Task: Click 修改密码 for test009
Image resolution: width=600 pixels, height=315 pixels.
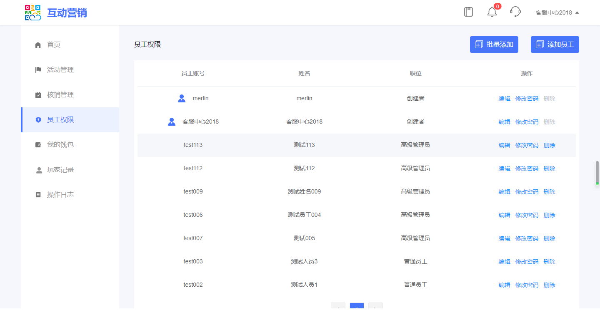Action: coord(527,192)
